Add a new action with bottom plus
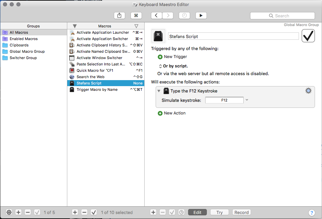 click(x=153, y=212)
